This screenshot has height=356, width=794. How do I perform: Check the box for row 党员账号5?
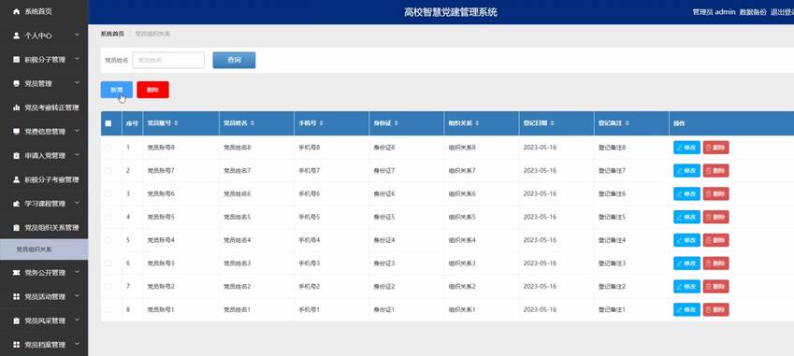(x=108, y=217)
